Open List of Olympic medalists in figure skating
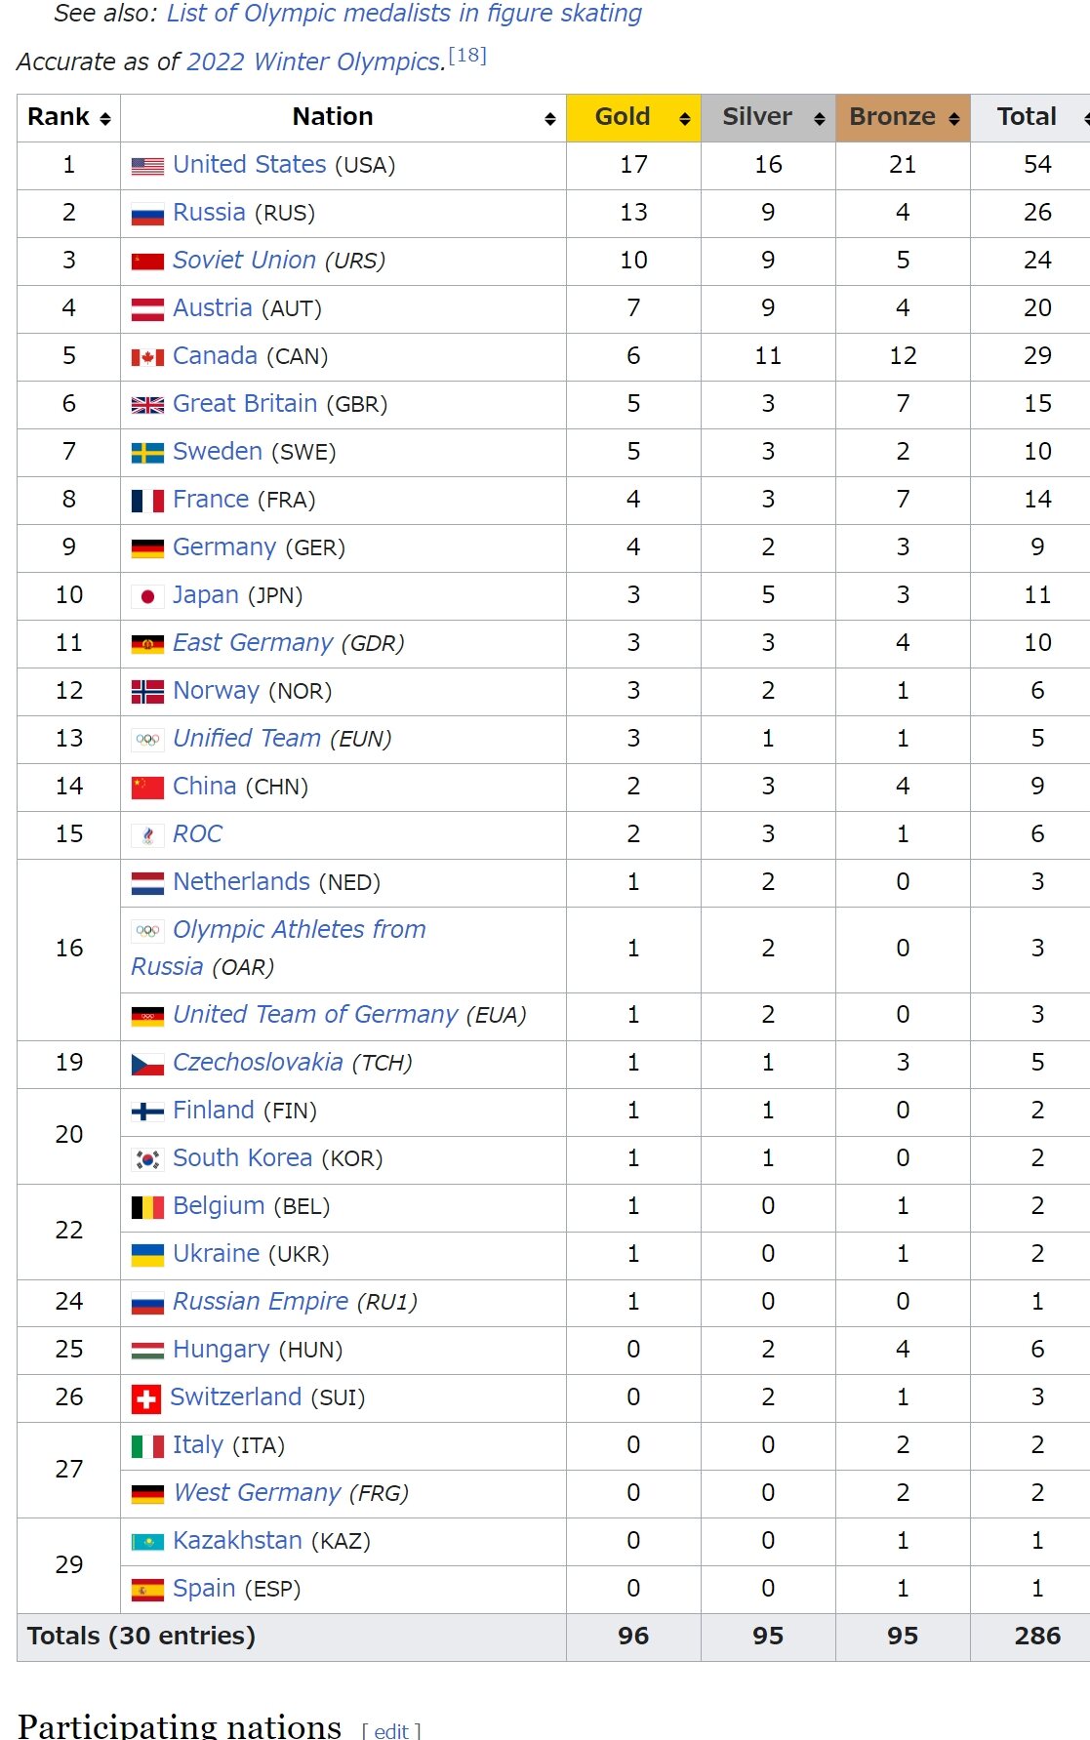This screenshot has height=1740, width=1090. tap(404, 14)
